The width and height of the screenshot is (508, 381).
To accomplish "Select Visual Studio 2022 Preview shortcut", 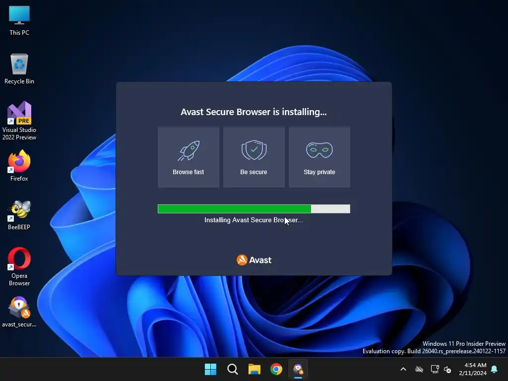I will (x=19, y=121).
